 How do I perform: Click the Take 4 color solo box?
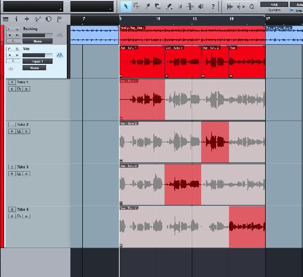pos(12,209)
